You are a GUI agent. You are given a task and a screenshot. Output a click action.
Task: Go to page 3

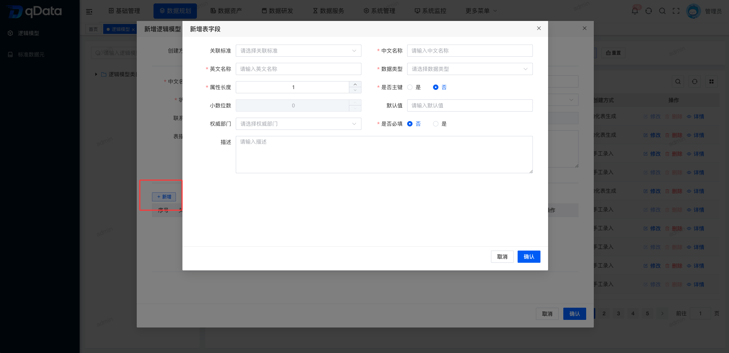(619, 313)
